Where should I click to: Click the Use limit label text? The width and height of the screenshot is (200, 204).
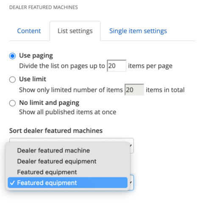click(33, 79)
